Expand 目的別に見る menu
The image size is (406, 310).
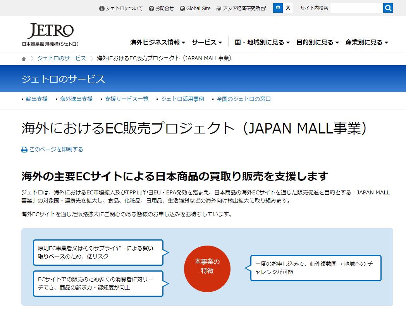click(317, 42)
